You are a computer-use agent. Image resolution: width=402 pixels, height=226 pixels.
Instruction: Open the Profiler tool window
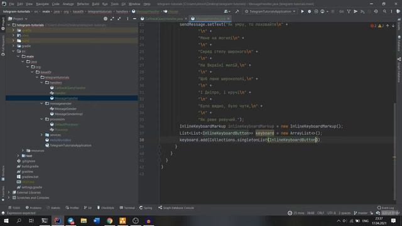pos(72,208)
